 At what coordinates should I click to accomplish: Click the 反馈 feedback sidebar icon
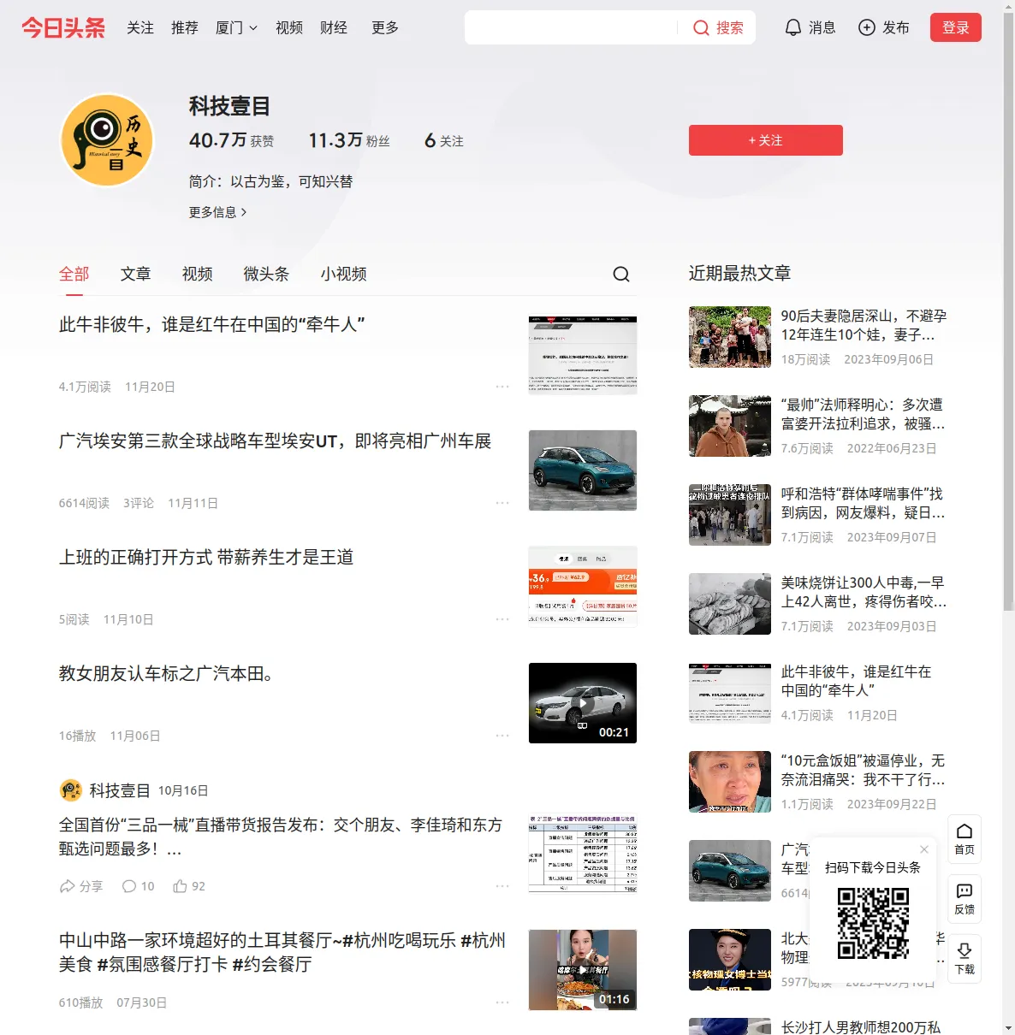(965, 899)
